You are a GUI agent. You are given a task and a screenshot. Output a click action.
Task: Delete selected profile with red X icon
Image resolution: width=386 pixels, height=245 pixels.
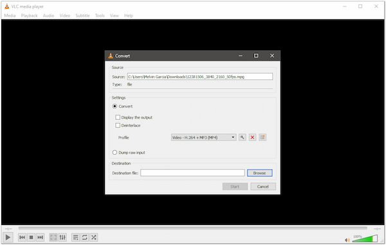252,137
